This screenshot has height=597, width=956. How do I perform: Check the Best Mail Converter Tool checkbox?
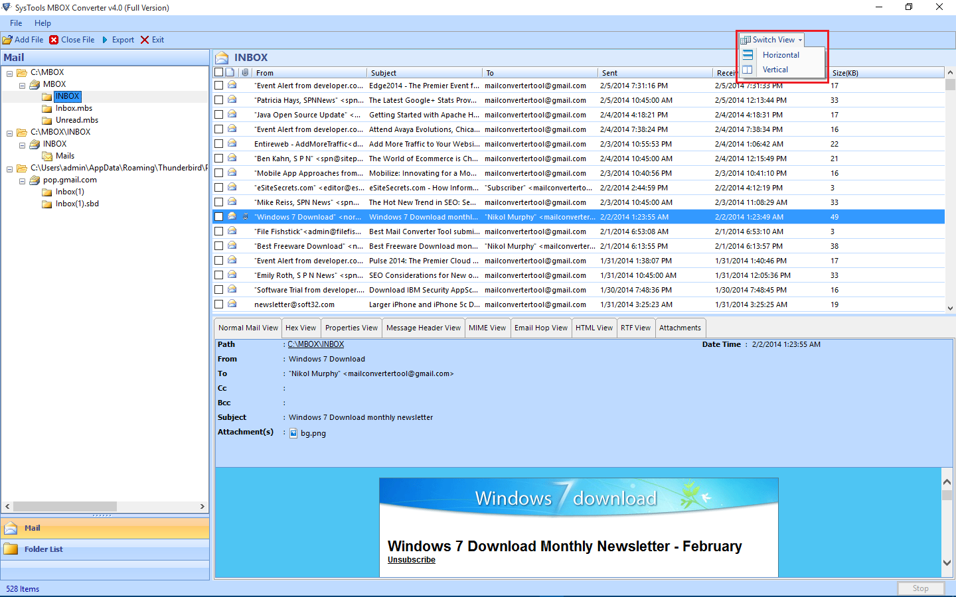[218, 232]
